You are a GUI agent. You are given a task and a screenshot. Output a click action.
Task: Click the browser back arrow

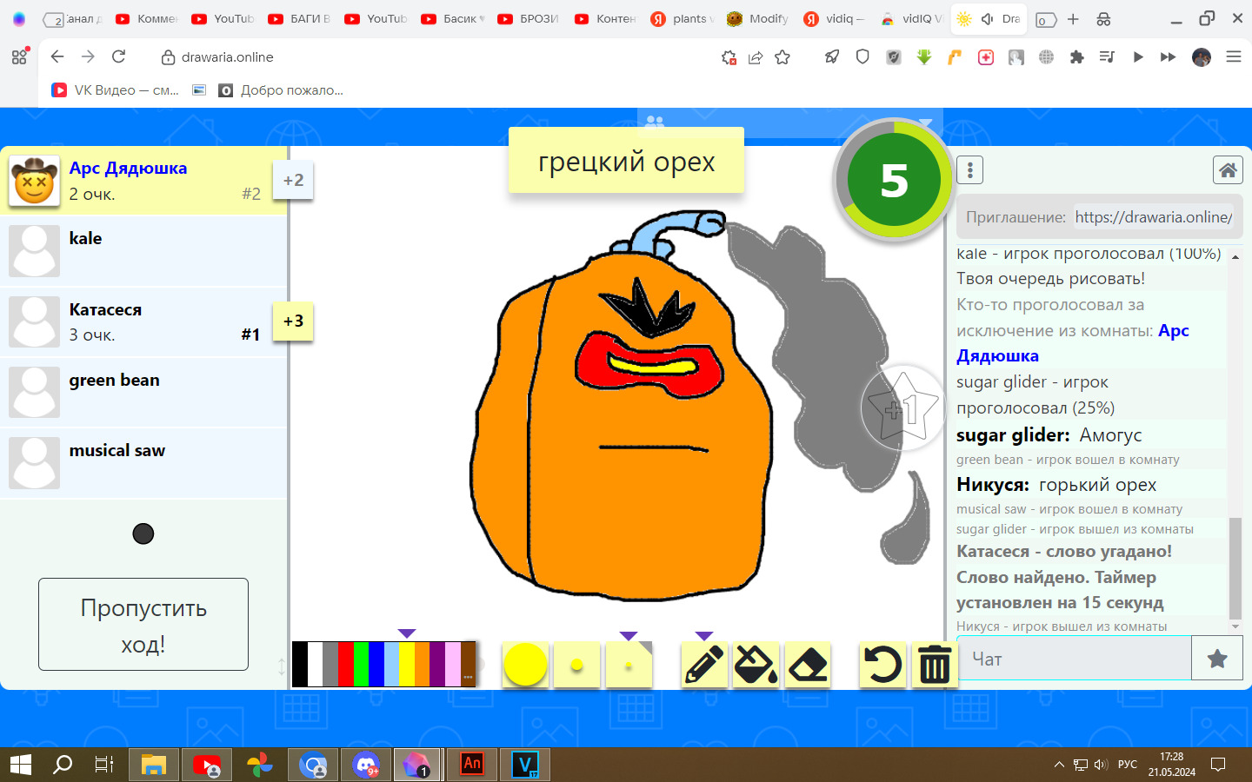57,56
